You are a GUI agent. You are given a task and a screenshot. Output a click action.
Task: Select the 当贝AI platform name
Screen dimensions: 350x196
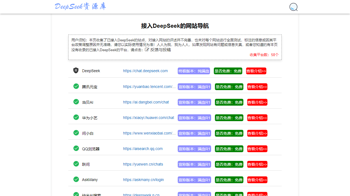pyautogui.click(x=88, y=102)
